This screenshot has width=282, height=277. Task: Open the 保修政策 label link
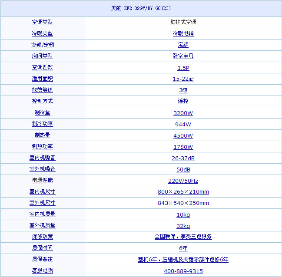pyautogui.click(x=43, y=237)
